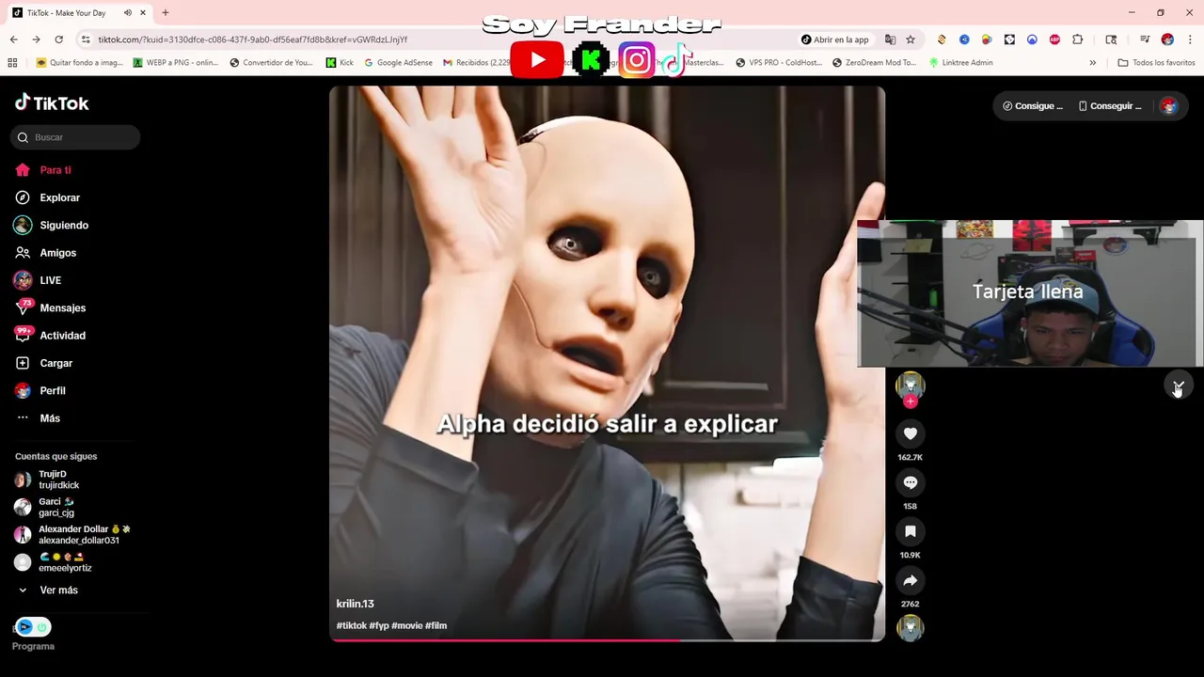This screenshot has width=1204, height=677.
Task: Go back in browser
Action: 13,39
